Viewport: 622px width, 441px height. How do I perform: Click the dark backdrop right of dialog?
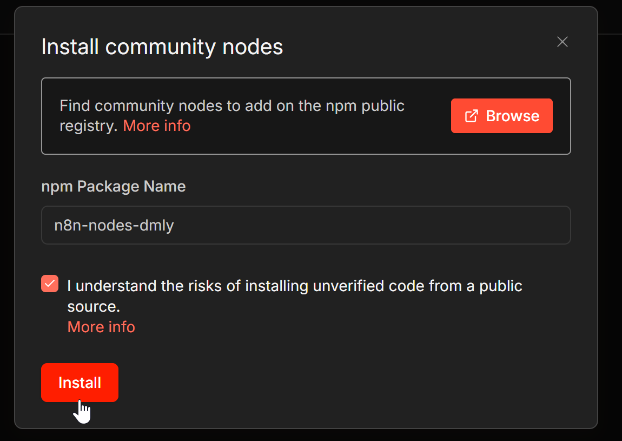pos(610,216)
